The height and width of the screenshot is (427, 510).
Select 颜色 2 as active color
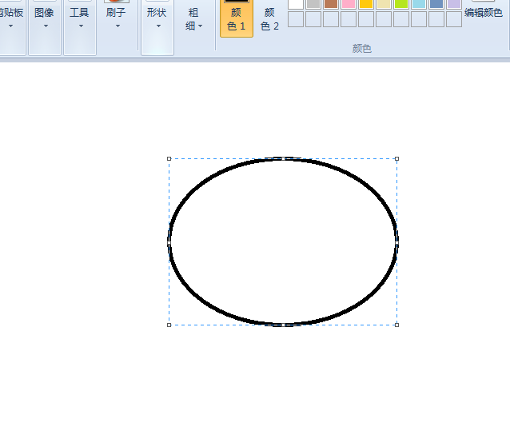[x=269, y=18]
